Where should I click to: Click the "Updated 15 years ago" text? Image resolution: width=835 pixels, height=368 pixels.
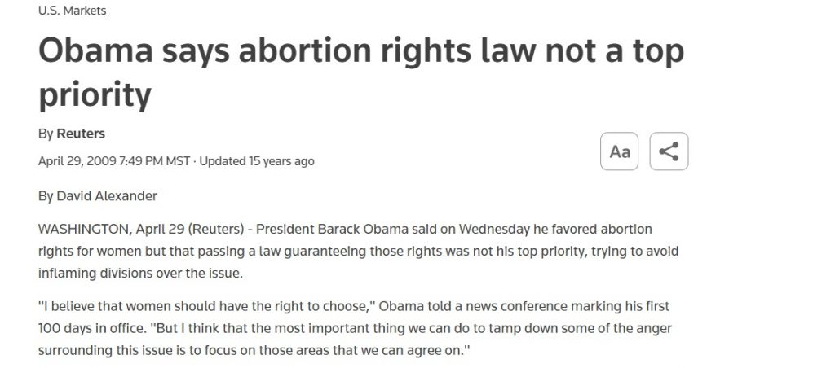click(257, 161)
